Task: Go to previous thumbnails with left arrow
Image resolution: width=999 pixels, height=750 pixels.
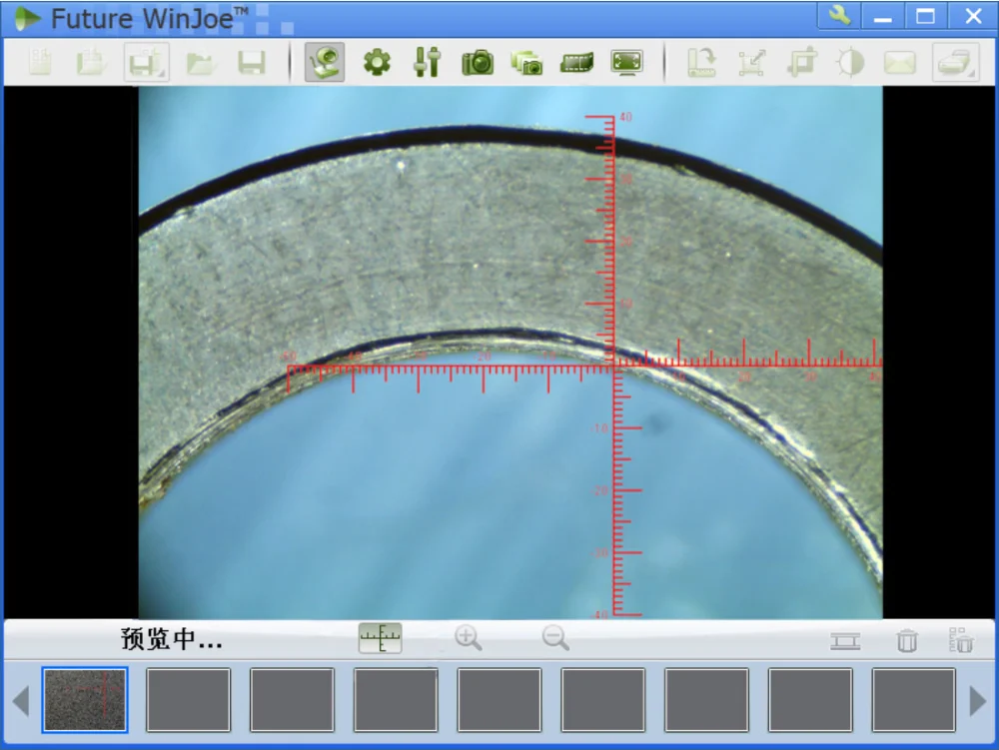Action: (21, 701)
